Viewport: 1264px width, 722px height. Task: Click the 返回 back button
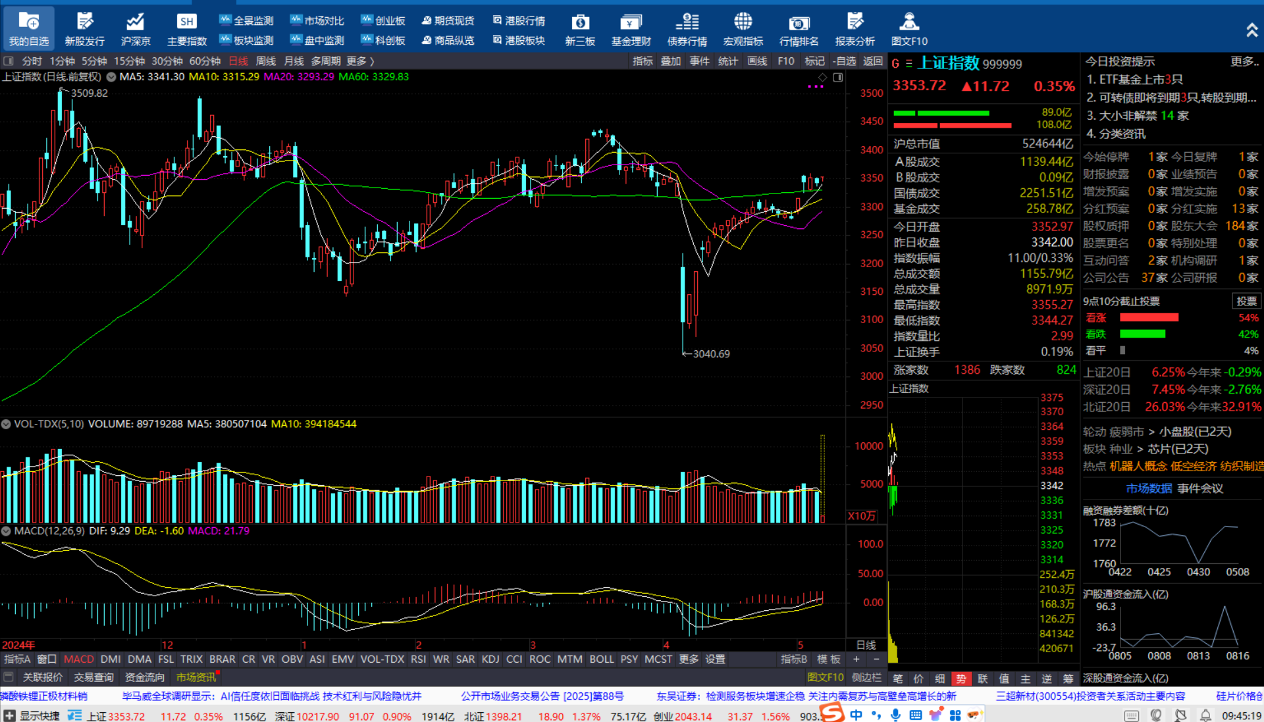[x=873, y=61]
